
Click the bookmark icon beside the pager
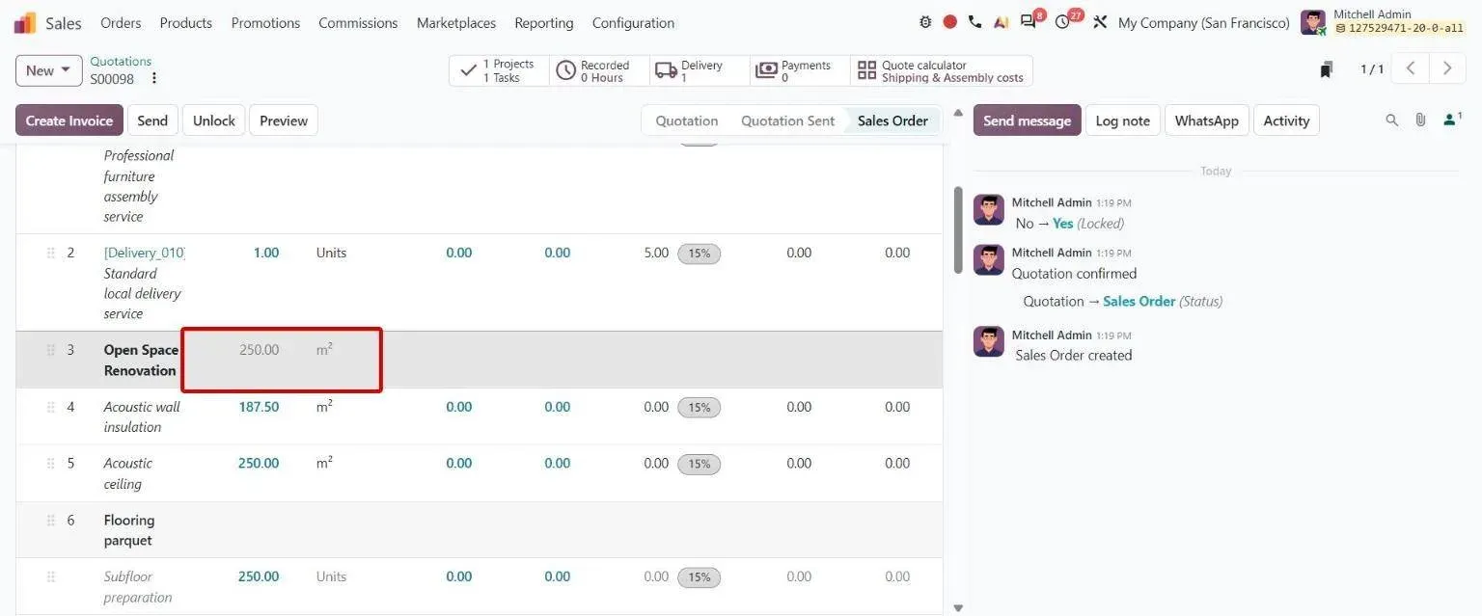coord(1327,69)
